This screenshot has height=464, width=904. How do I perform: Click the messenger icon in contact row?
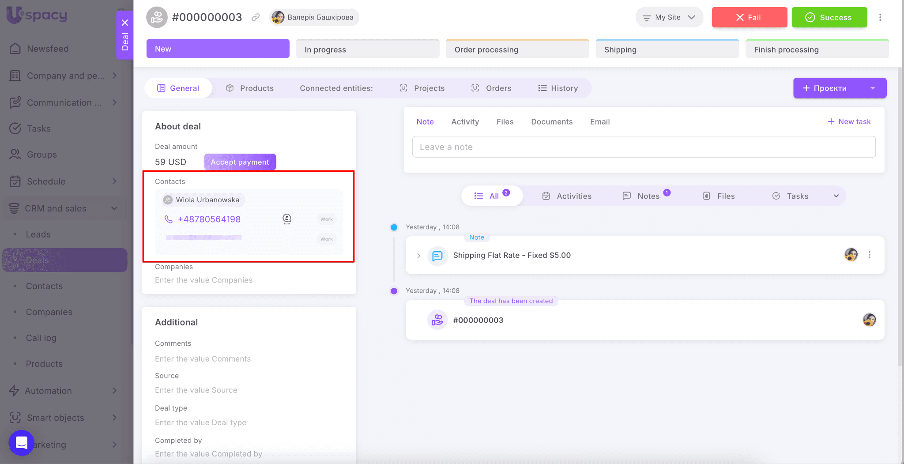[x=287, y=219]
